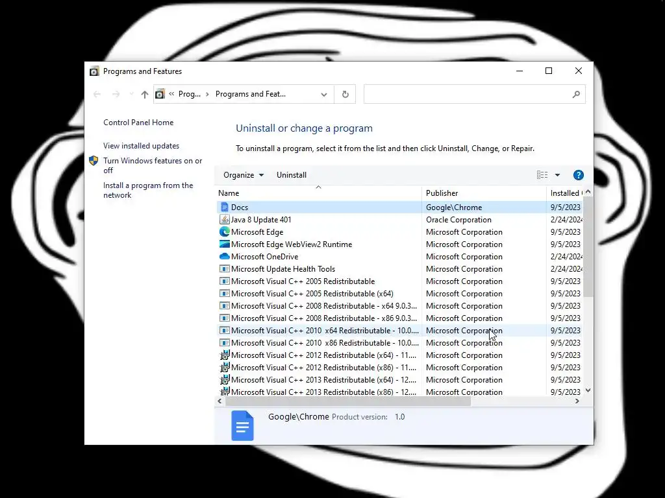
Task: Select Microsoft OneDrive entry name
Action: [x=265, y=256]
